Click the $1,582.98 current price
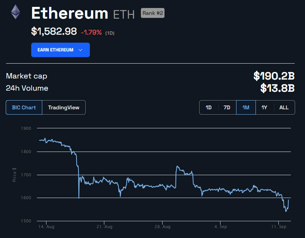 [x=54, y=32]
